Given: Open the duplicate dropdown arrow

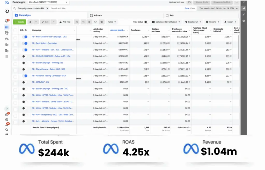Looking at the screenshot, I should (x=36, y=22).
